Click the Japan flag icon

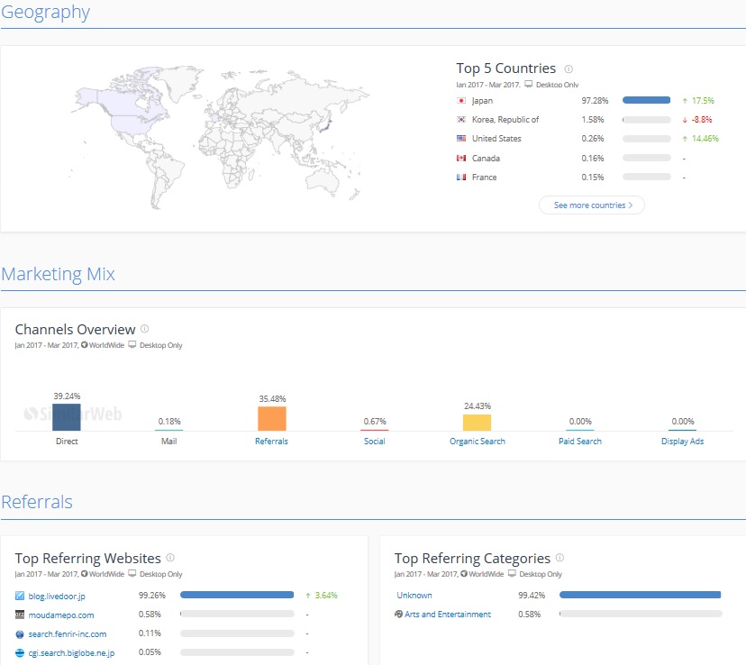tap(461, 101)
